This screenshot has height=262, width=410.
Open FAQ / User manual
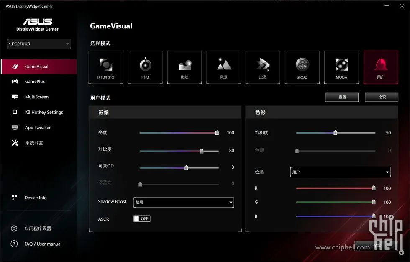point(43,244)
